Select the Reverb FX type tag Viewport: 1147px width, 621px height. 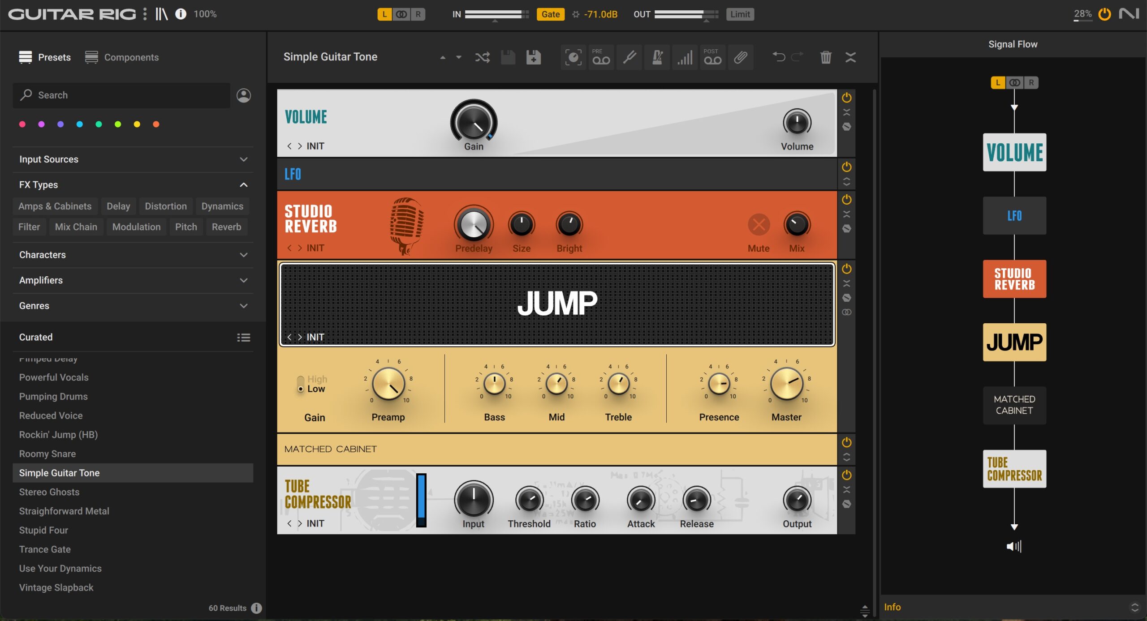pyautogui.click(x=226, y=227)
